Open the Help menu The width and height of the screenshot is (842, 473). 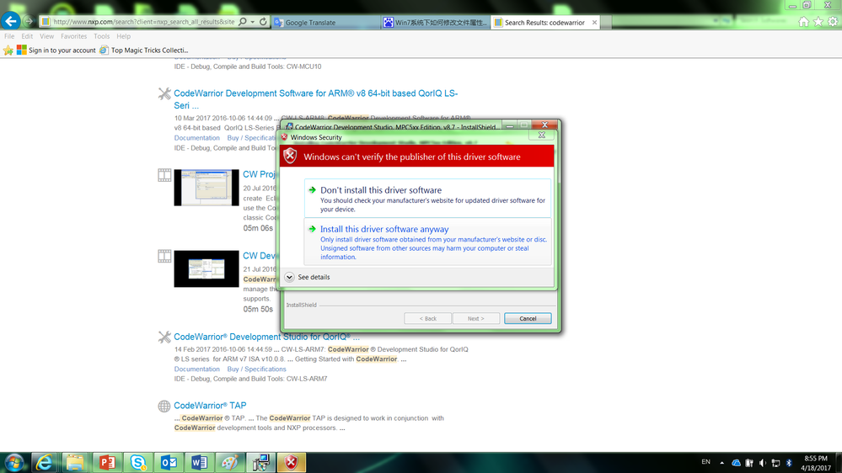124,36
